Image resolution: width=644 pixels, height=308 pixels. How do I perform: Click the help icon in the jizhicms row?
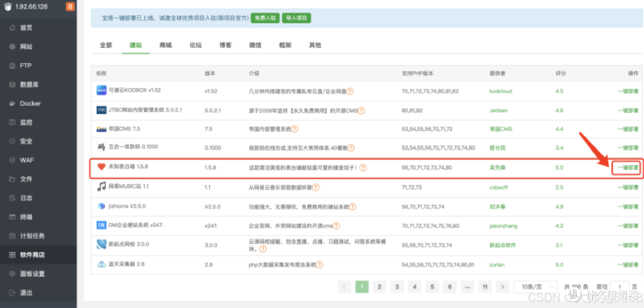[x=352, y=207]
